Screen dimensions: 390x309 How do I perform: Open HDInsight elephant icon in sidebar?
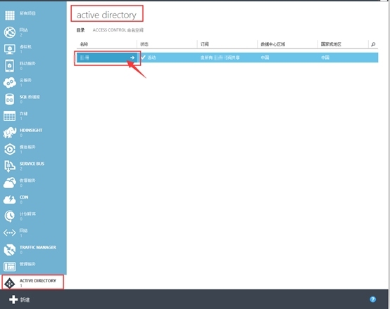pyautogui.click(x=10, y=133)
